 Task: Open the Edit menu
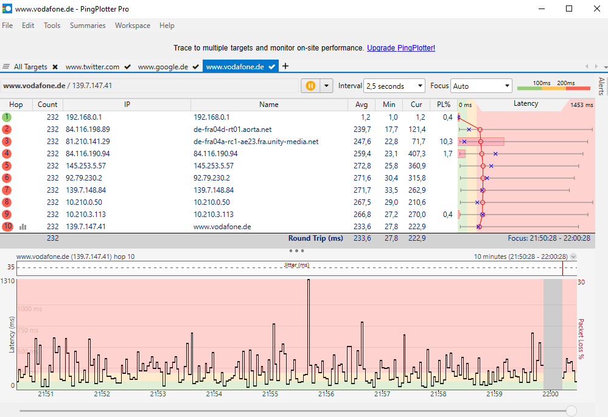pos(28,26)
